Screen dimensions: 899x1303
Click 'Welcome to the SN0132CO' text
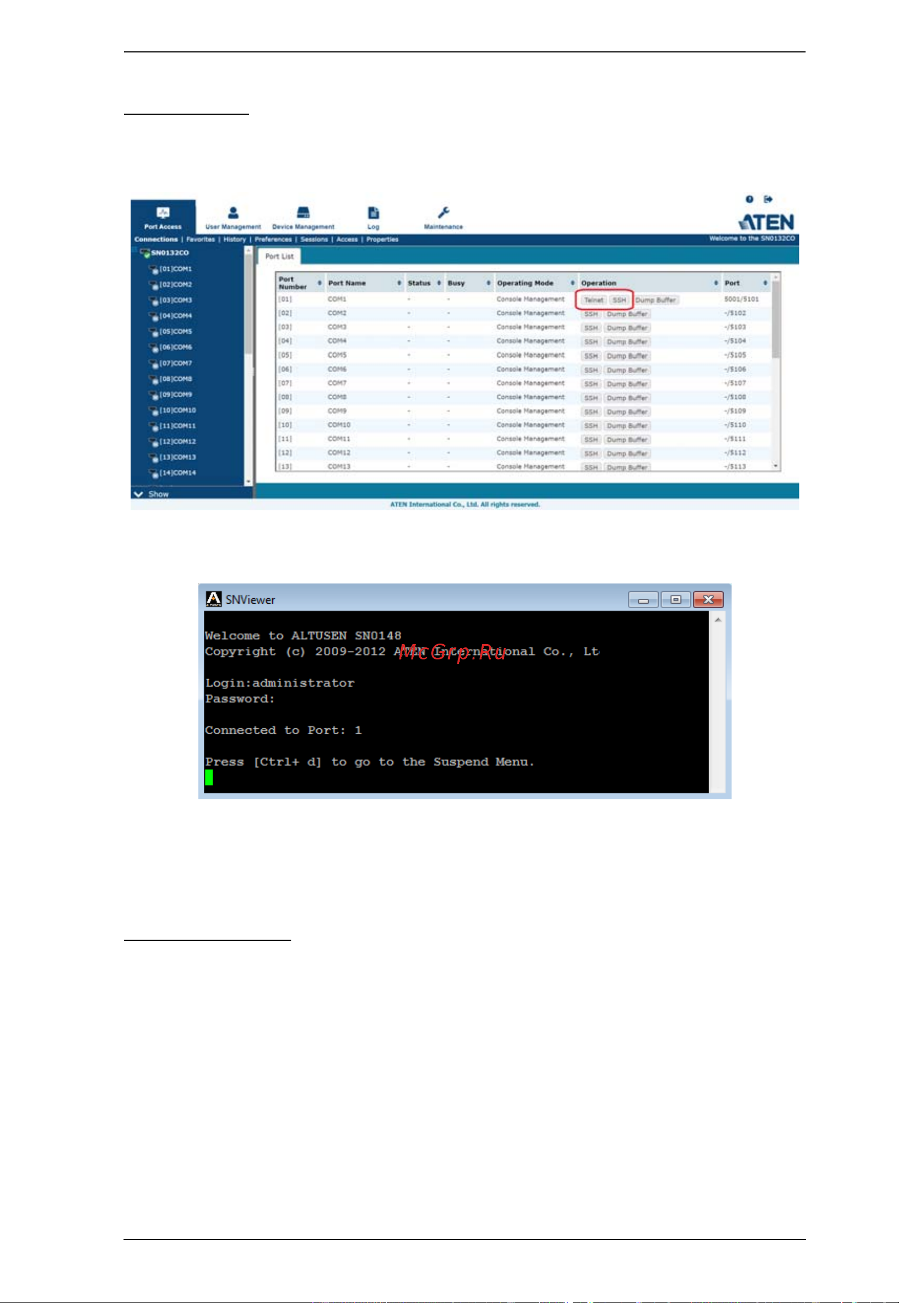(x=752, y=239)
